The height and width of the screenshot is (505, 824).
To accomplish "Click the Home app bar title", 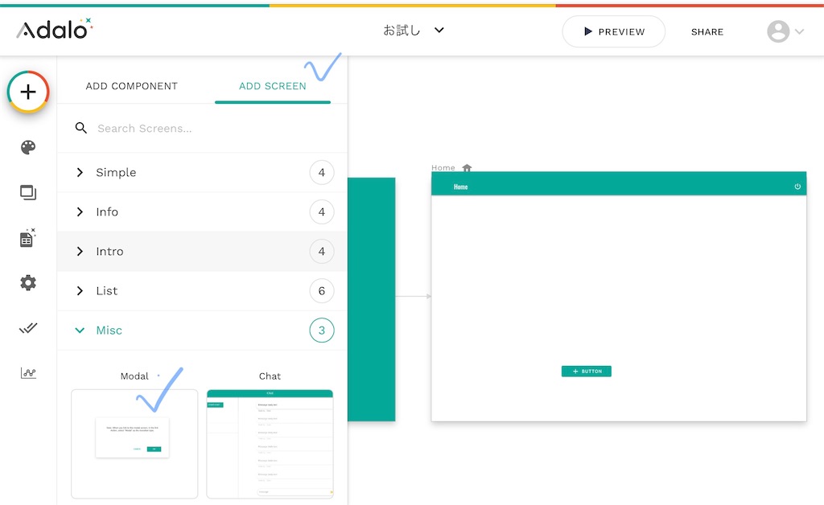I will 460,187.
